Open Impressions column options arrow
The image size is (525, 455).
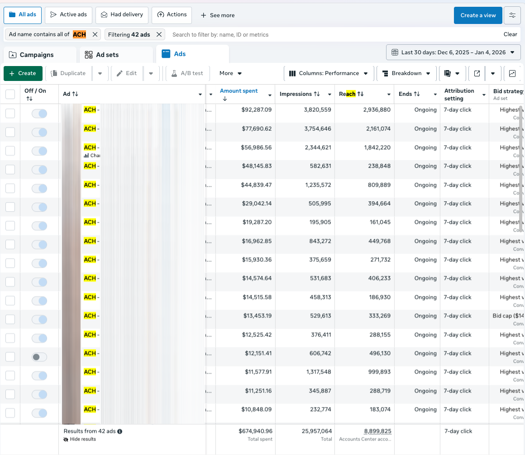(329, 95)
